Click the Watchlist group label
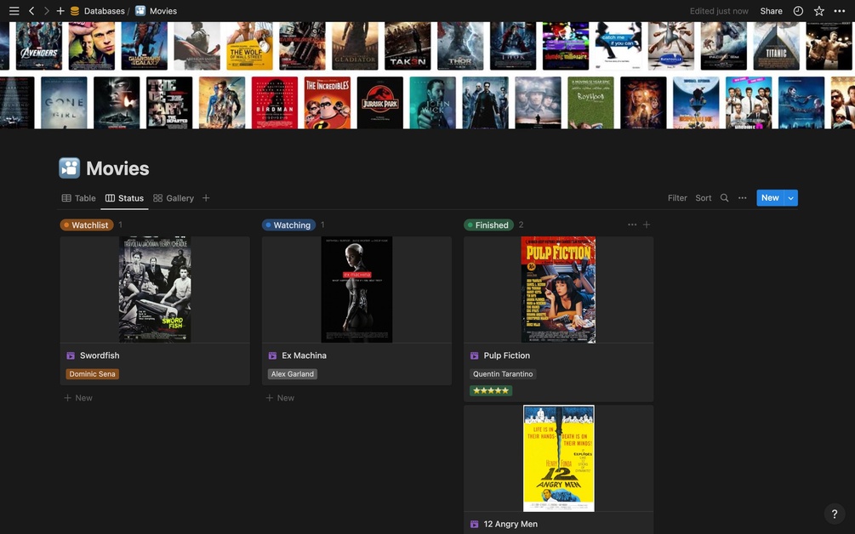The image size is (855, 534). (x=87, y=224)
